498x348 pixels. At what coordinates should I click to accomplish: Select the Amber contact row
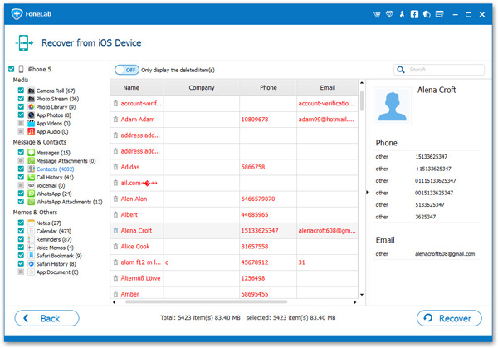point(234,293)
